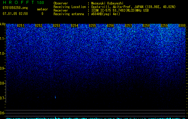Click the 0254 time marker
Image resolution: width=188 pixels, height=119 pixels.
[74, 26]
